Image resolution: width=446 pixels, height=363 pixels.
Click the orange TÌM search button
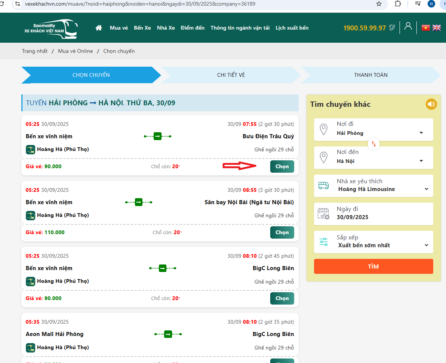click(x=373, y=266)
